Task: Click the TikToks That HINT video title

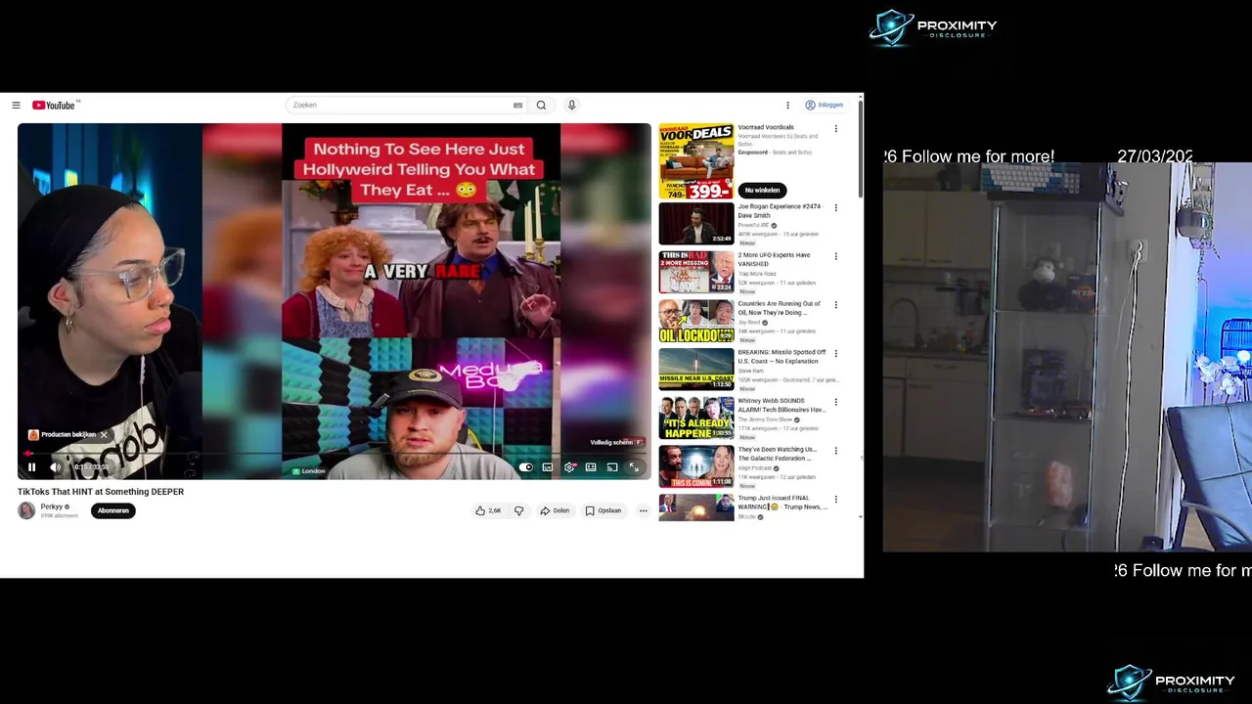Action: (101, 492)
